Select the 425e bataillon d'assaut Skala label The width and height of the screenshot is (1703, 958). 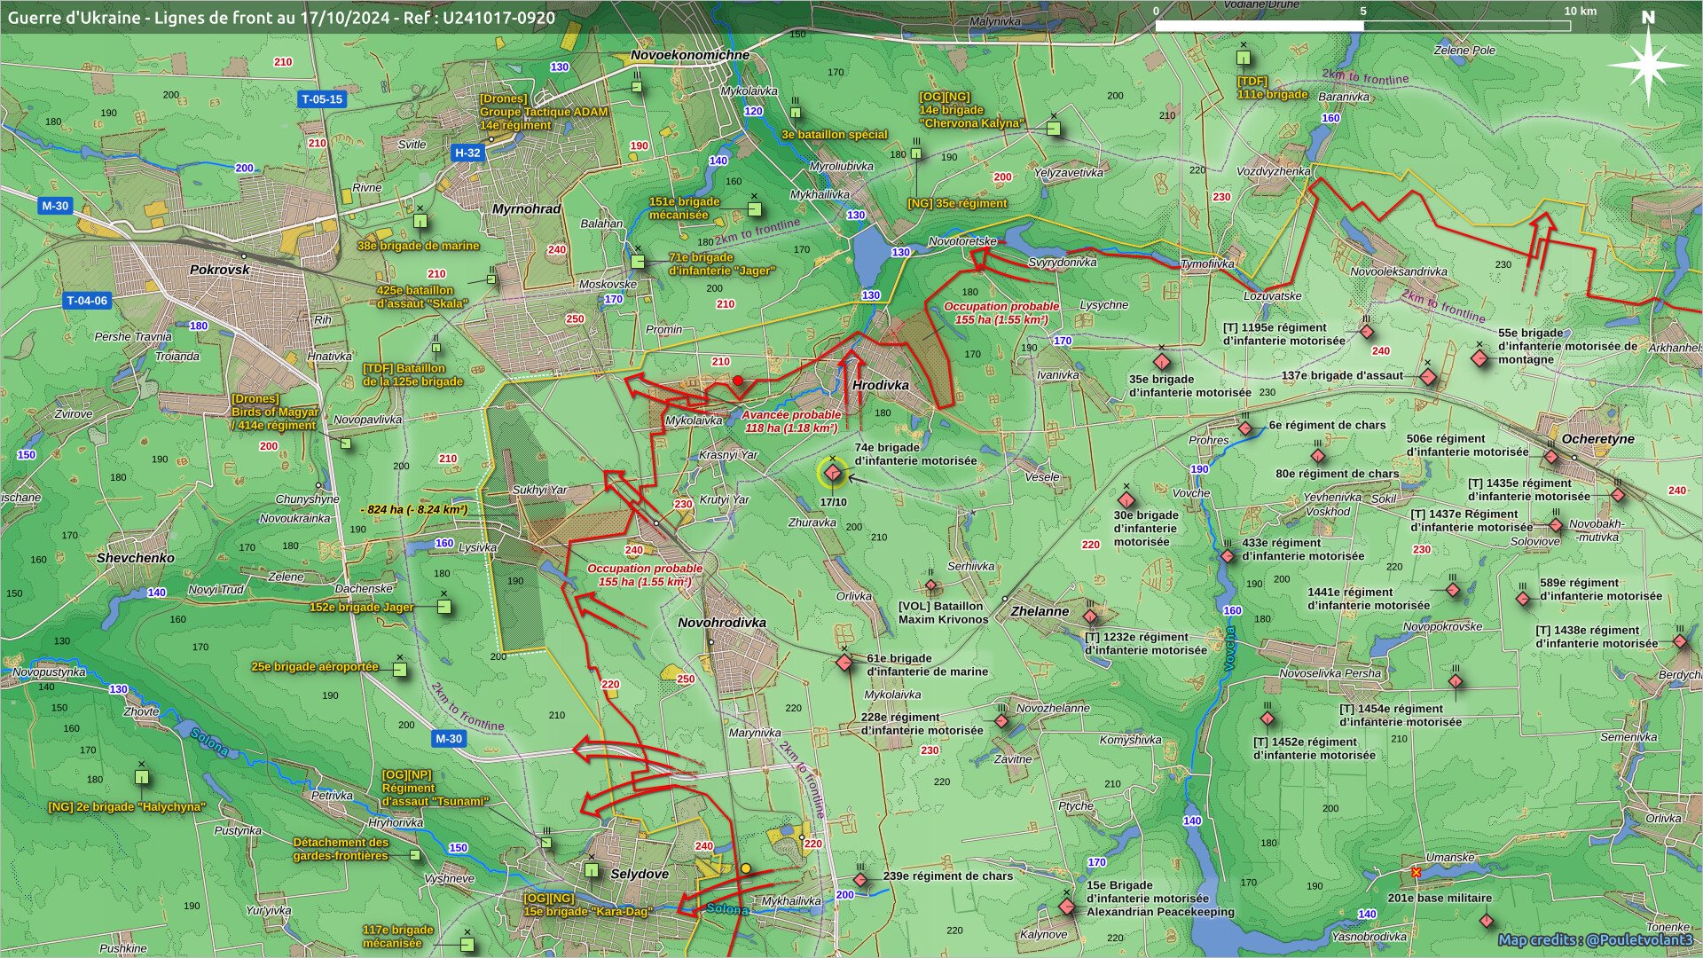pyautogui.click(x=422, y=297)
